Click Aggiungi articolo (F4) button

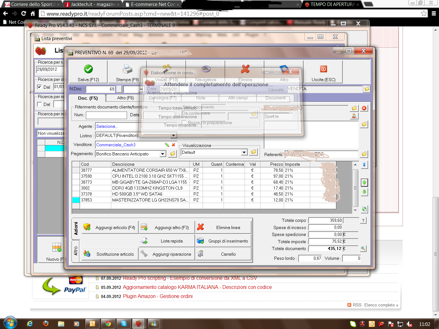[x=110, y=227]
